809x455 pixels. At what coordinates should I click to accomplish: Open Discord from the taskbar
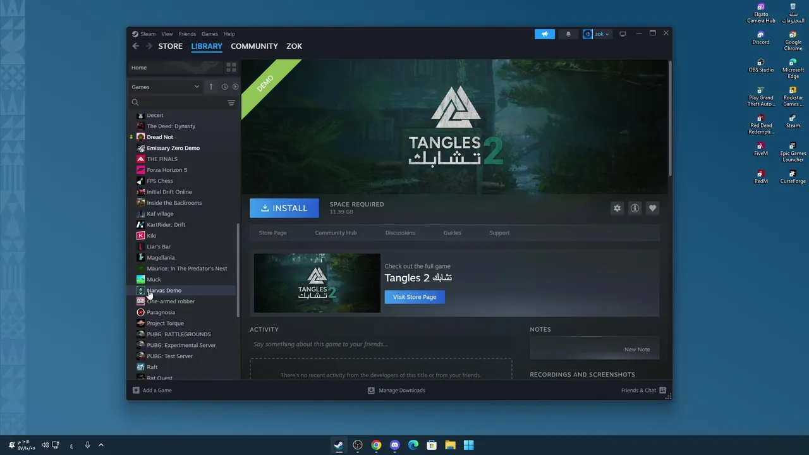point(395,445)
